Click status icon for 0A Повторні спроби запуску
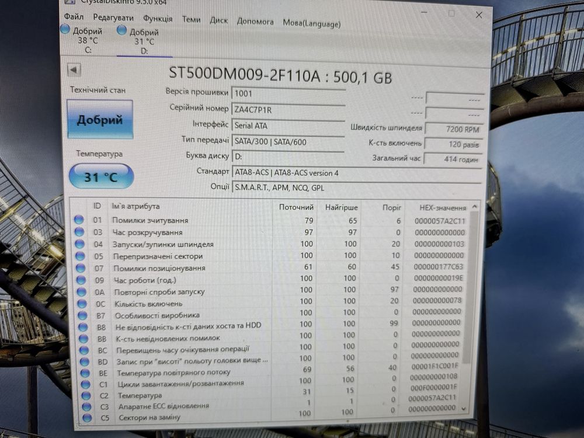The height and width of the screenshot is (438, 584). point(82,291)
